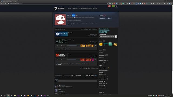
Task: Open the COMMUNITY menu
Action: 75,8
